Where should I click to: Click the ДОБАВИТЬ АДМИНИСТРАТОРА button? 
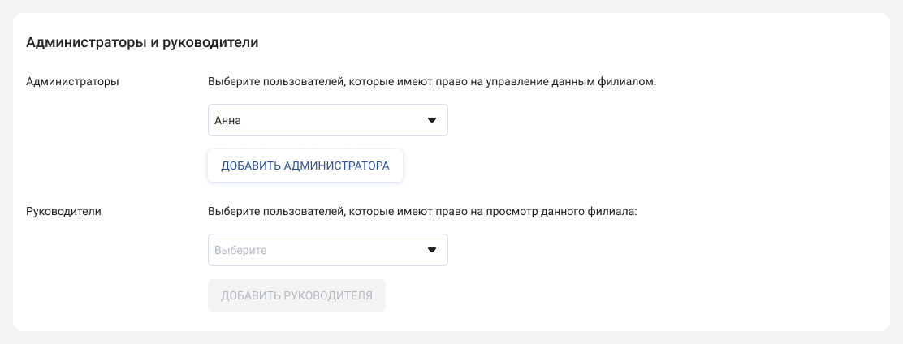305,166
